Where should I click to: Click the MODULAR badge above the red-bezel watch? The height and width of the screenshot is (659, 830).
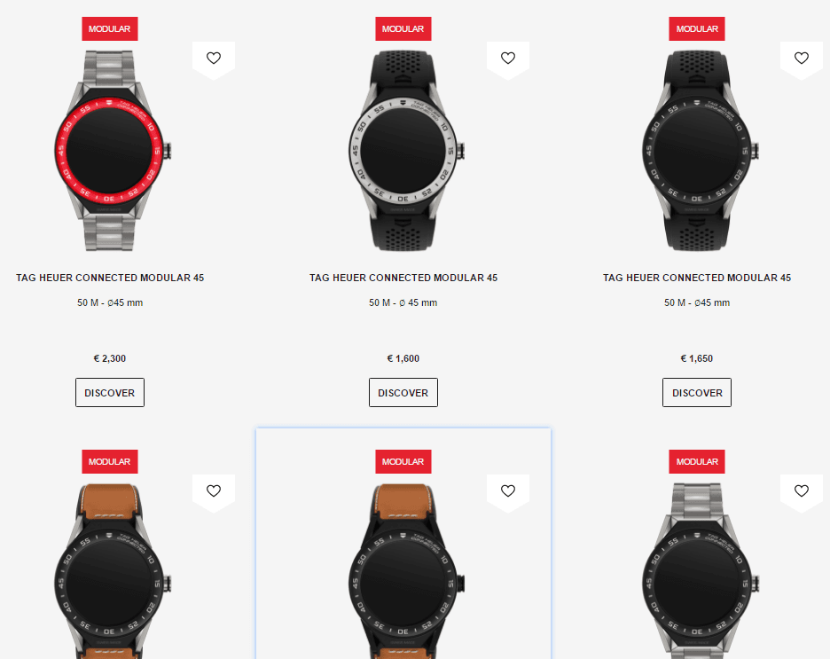pos(110,28)
